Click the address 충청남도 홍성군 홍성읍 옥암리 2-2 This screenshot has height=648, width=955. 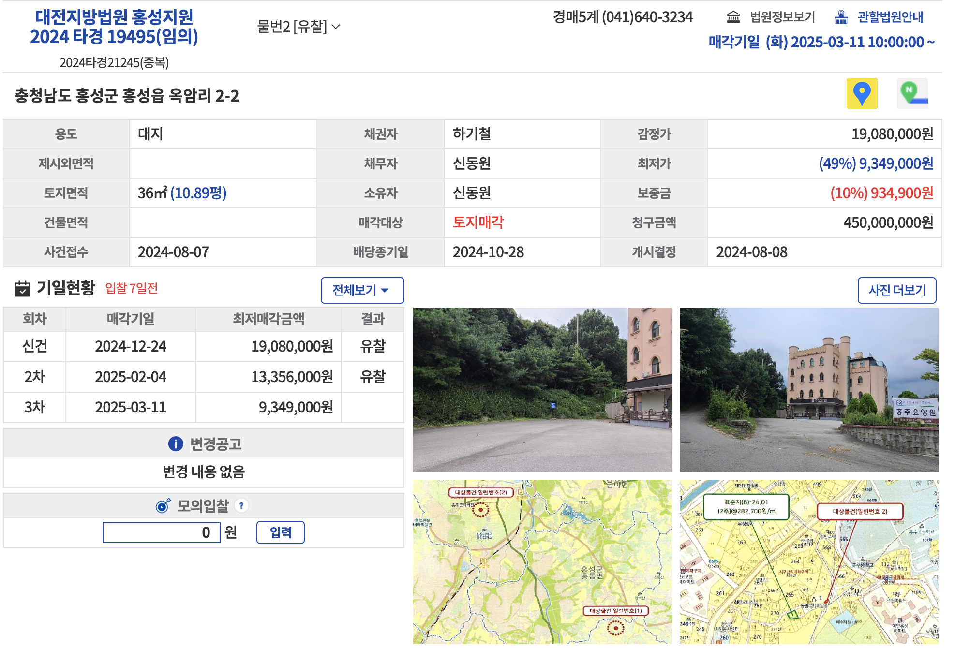(x=127, y=96)
